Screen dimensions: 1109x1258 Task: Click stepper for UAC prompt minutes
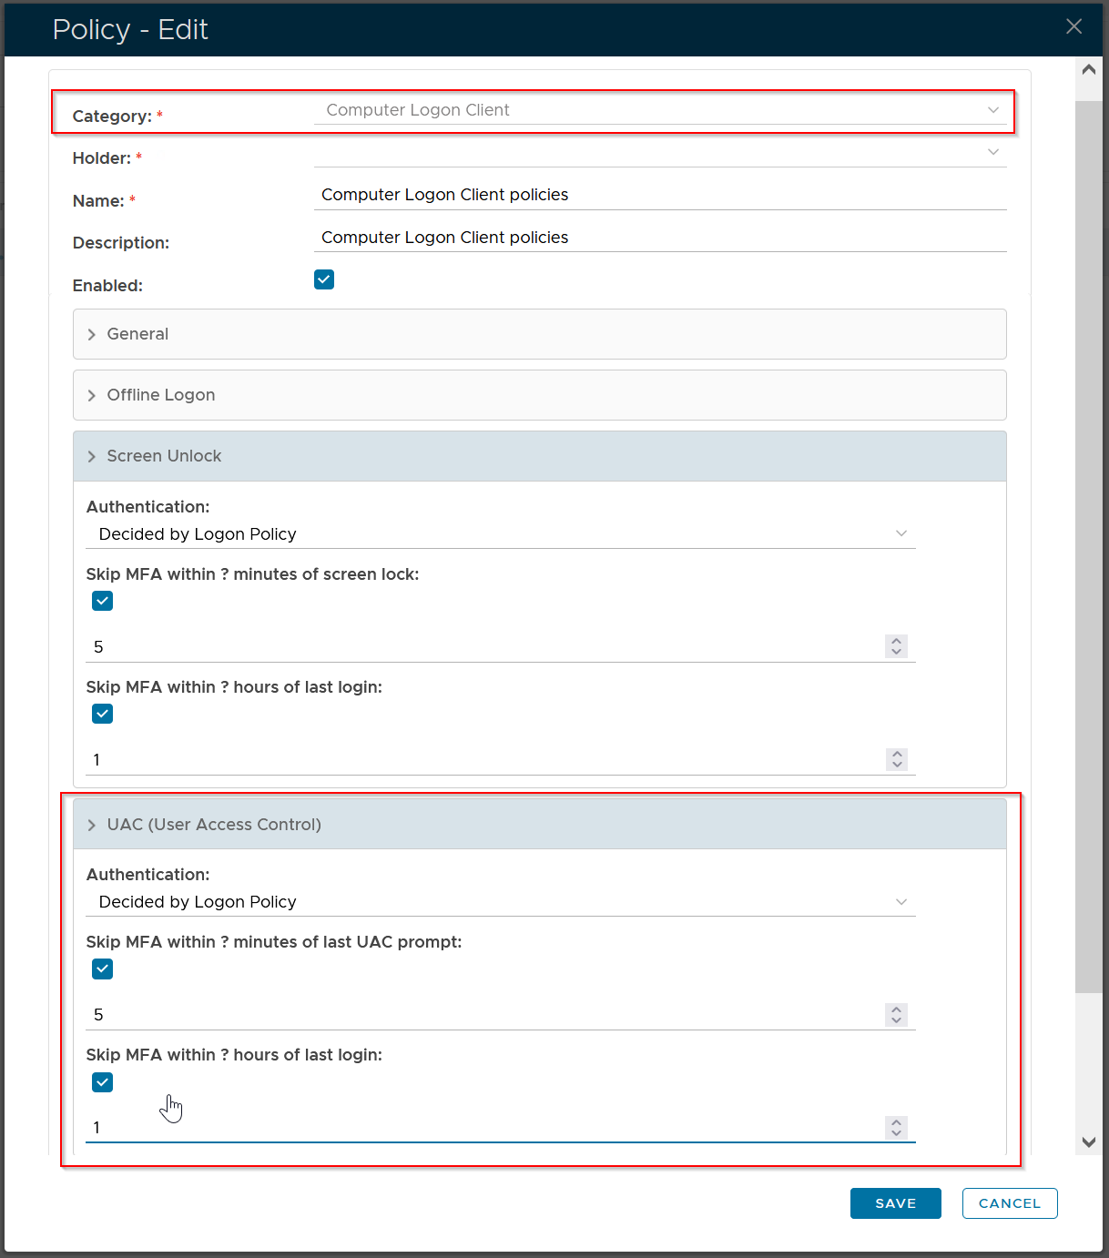(897, 1014)
